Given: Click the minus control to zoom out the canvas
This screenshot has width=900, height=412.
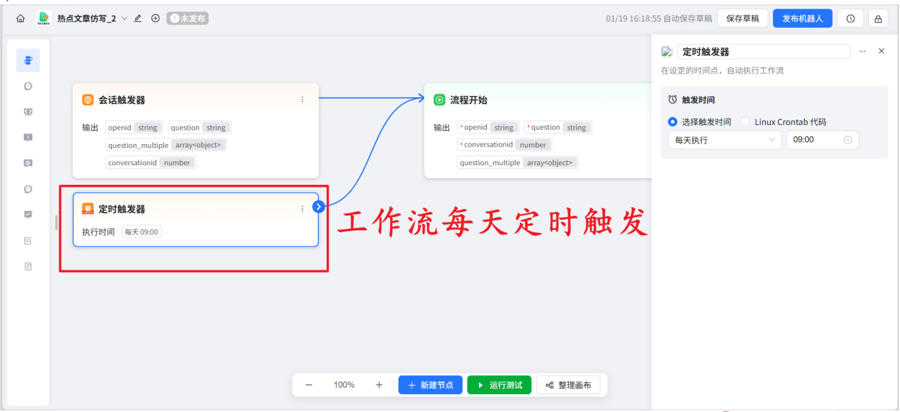Looking at the screenshot, I should click(308, 384).
